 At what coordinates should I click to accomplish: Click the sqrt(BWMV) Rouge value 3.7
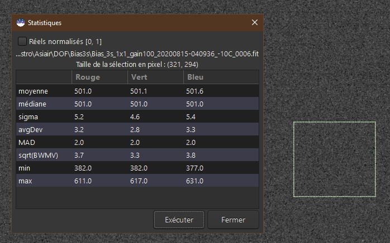pos(79,155)
